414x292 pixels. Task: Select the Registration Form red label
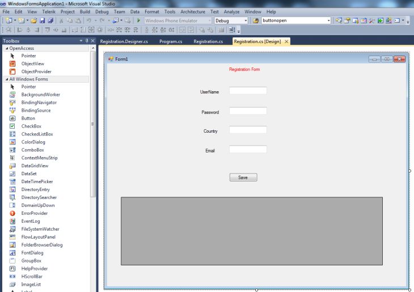click(244, 69)
